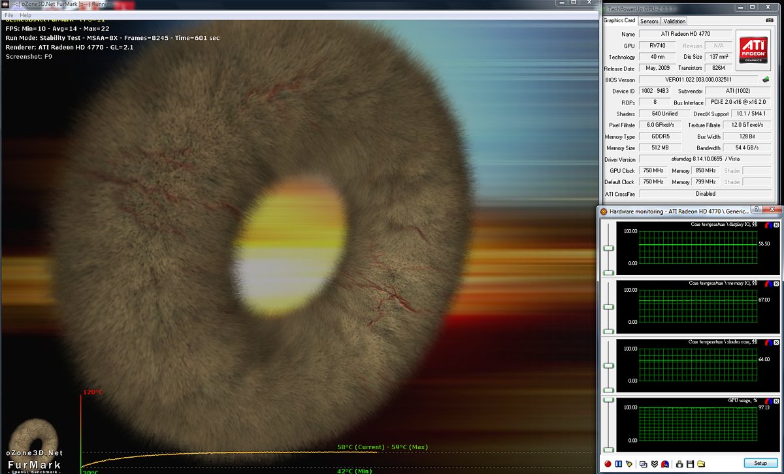Click the magnet icon on display IO graph
The image size is (784, 474).
[x=768, y=225]
